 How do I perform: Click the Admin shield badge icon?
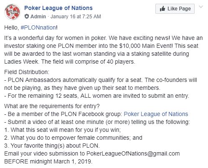click(27, 17)
